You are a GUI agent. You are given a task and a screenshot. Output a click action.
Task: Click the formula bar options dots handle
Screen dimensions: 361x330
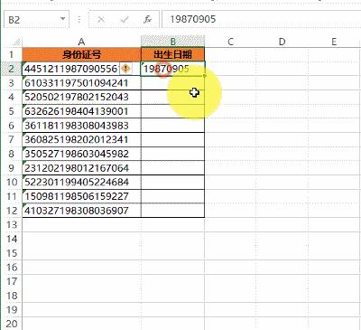[79, 20]
